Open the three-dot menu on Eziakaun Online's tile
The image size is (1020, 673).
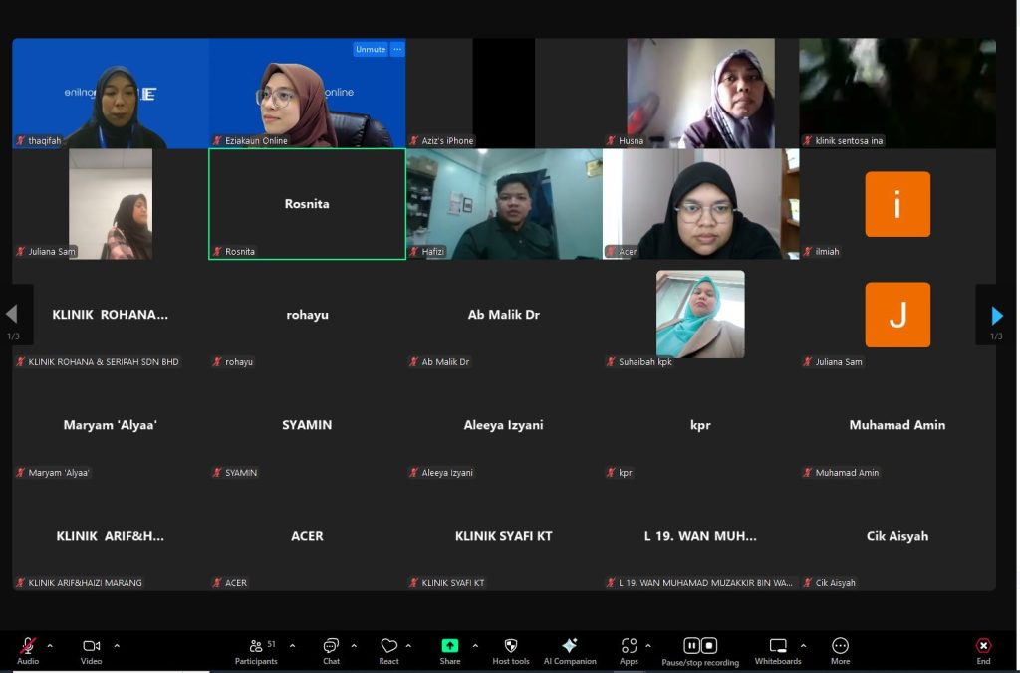[397, 49]
